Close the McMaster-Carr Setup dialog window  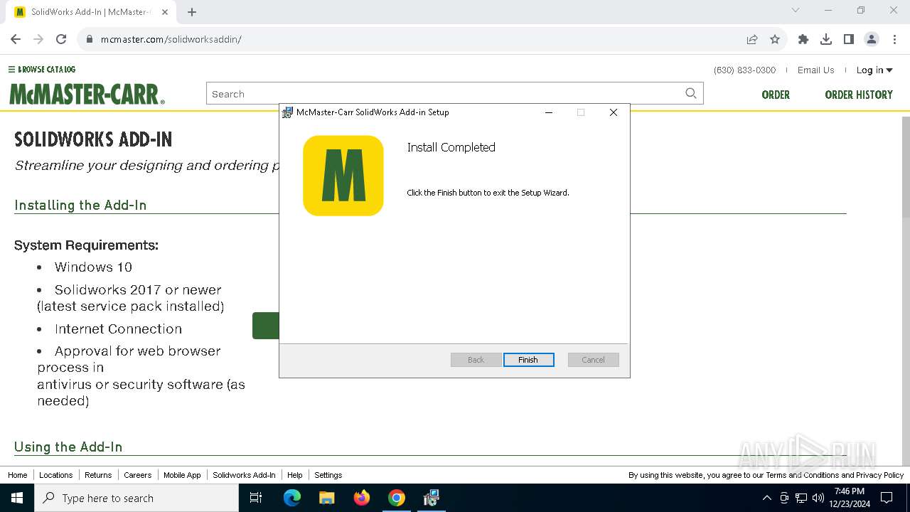click(613, 112)
